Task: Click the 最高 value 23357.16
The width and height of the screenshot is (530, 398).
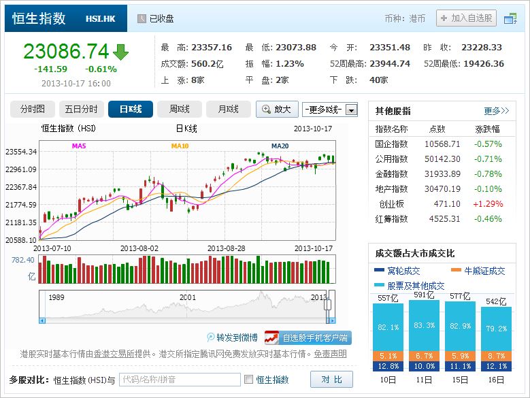Action: point(212,48)
